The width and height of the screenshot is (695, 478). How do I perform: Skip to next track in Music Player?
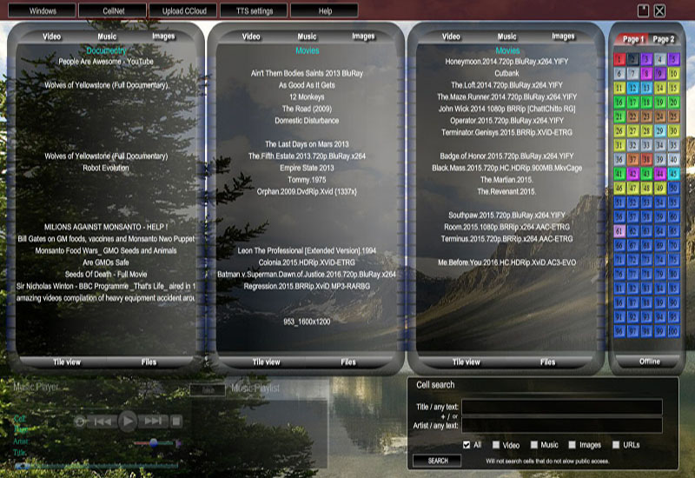[x=154, y=422]
